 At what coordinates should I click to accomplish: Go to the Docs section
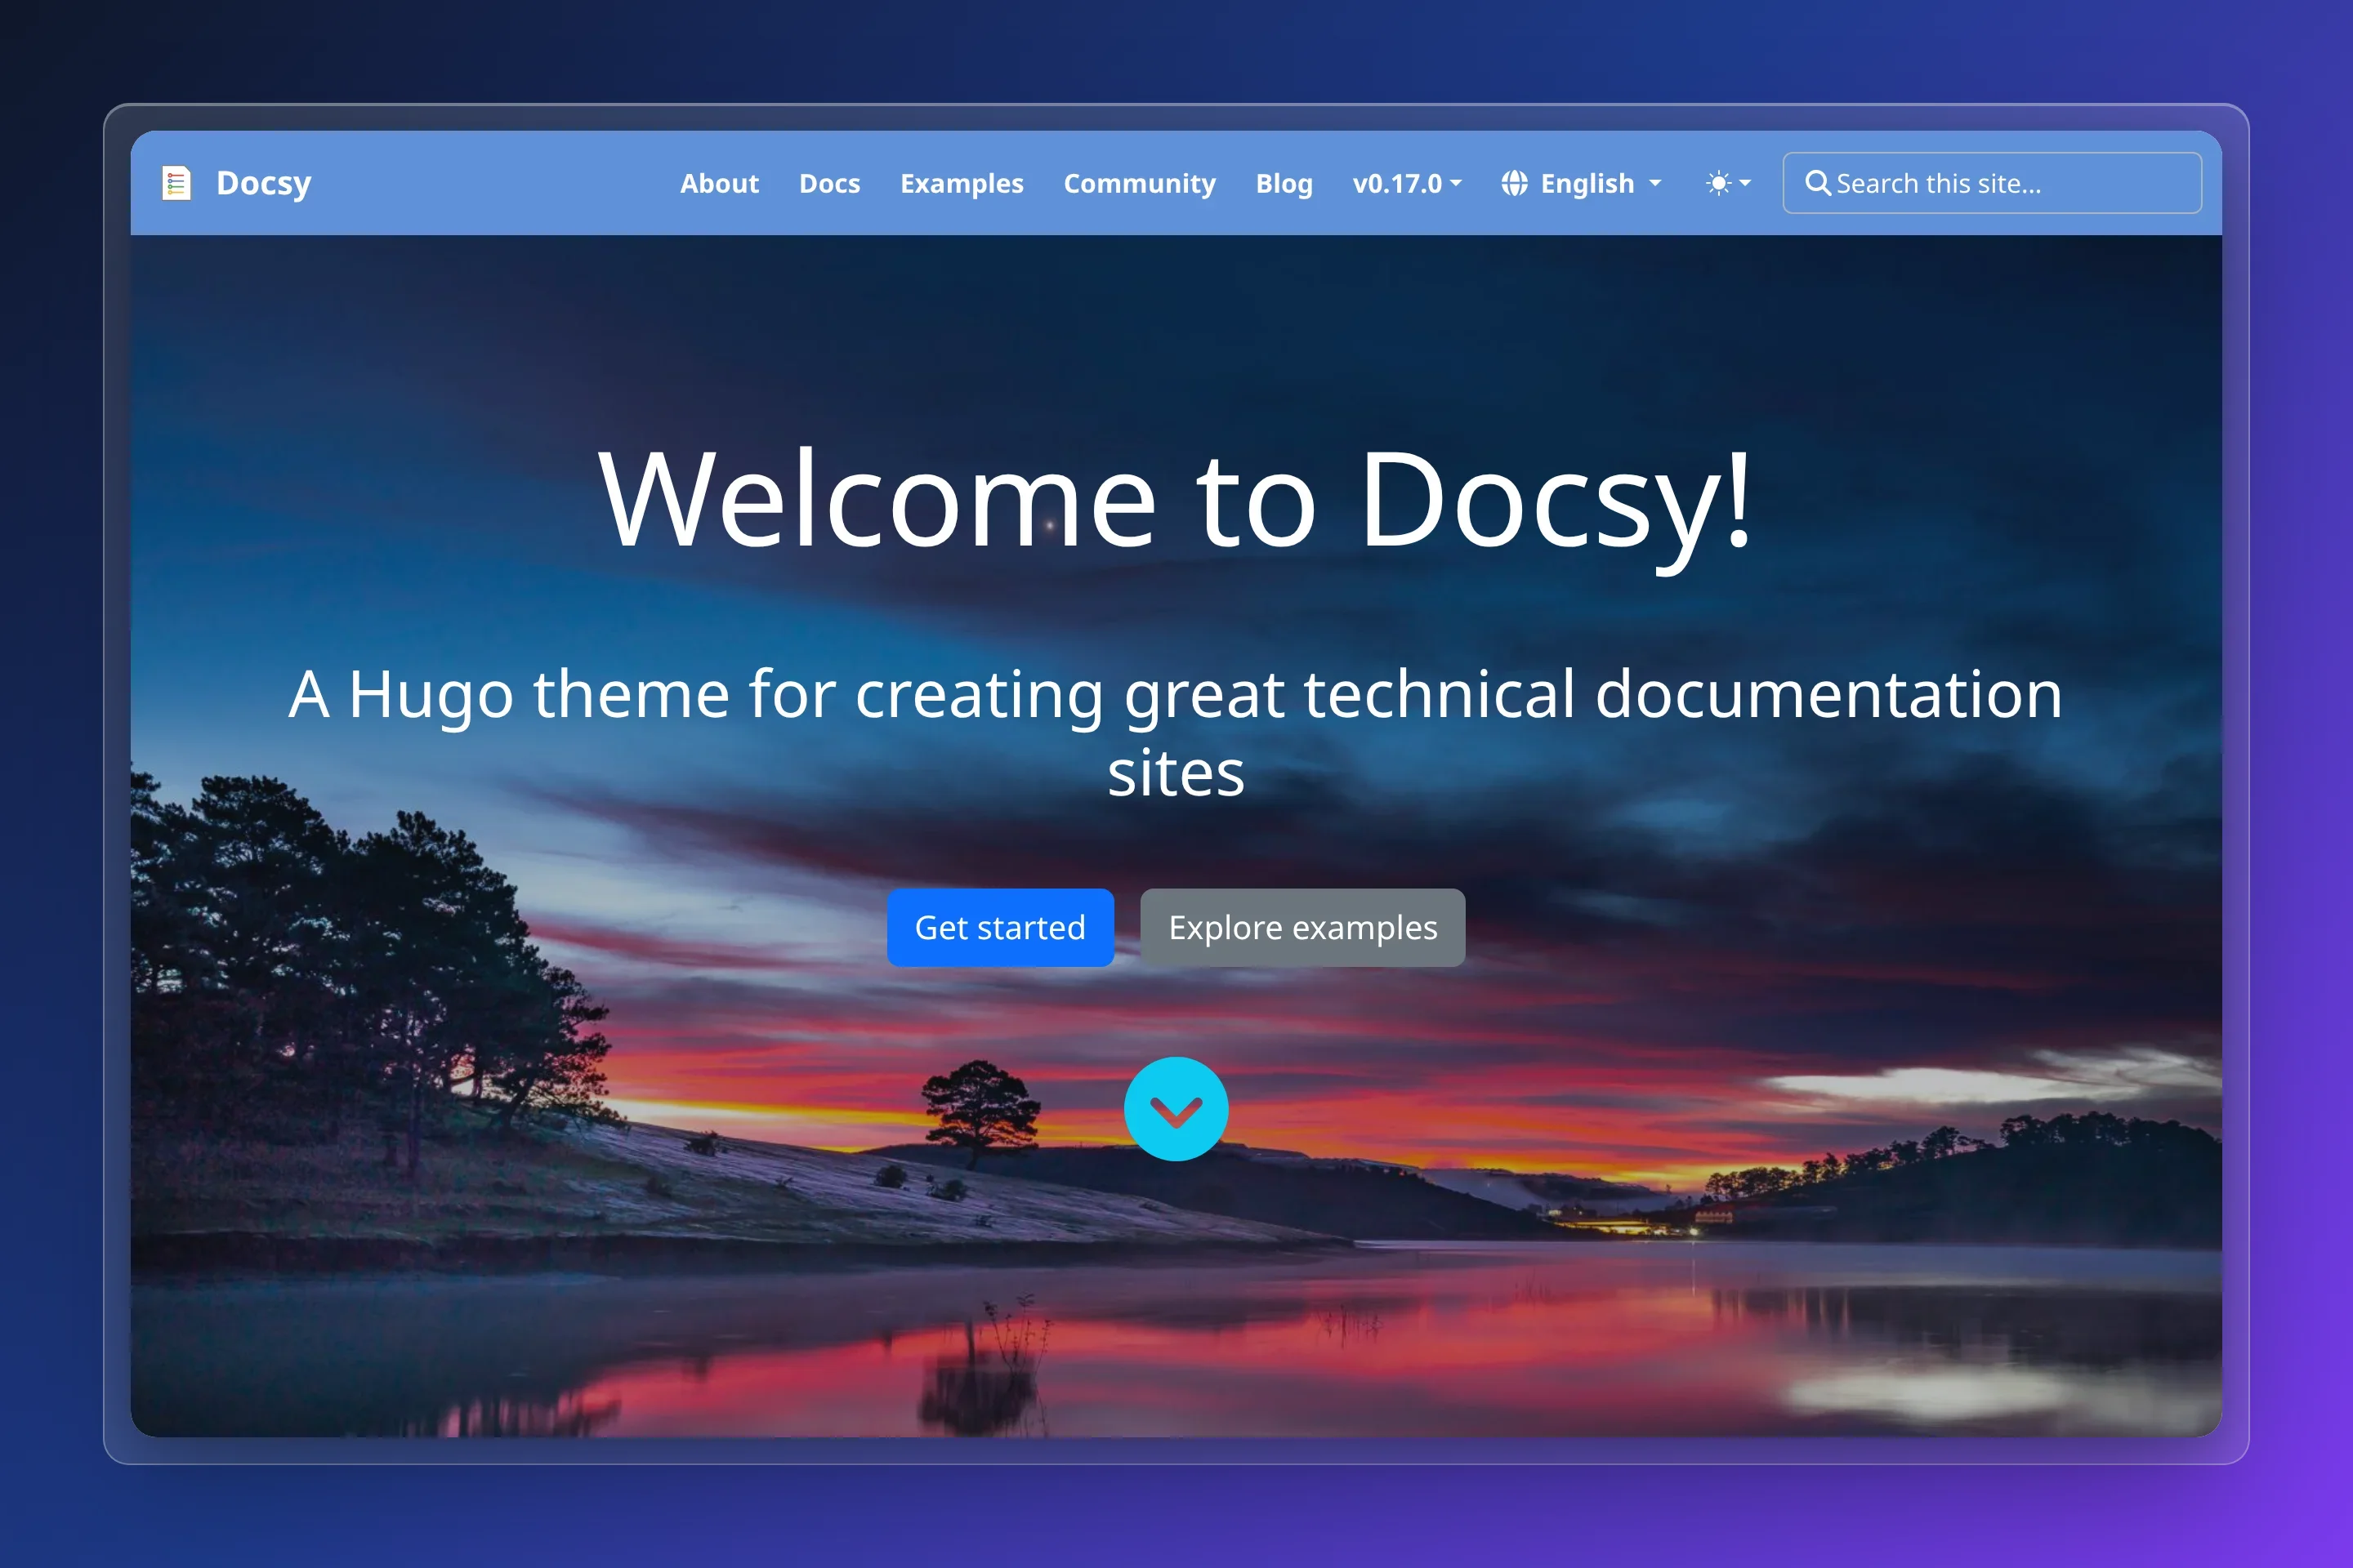(x=829, y=183)
